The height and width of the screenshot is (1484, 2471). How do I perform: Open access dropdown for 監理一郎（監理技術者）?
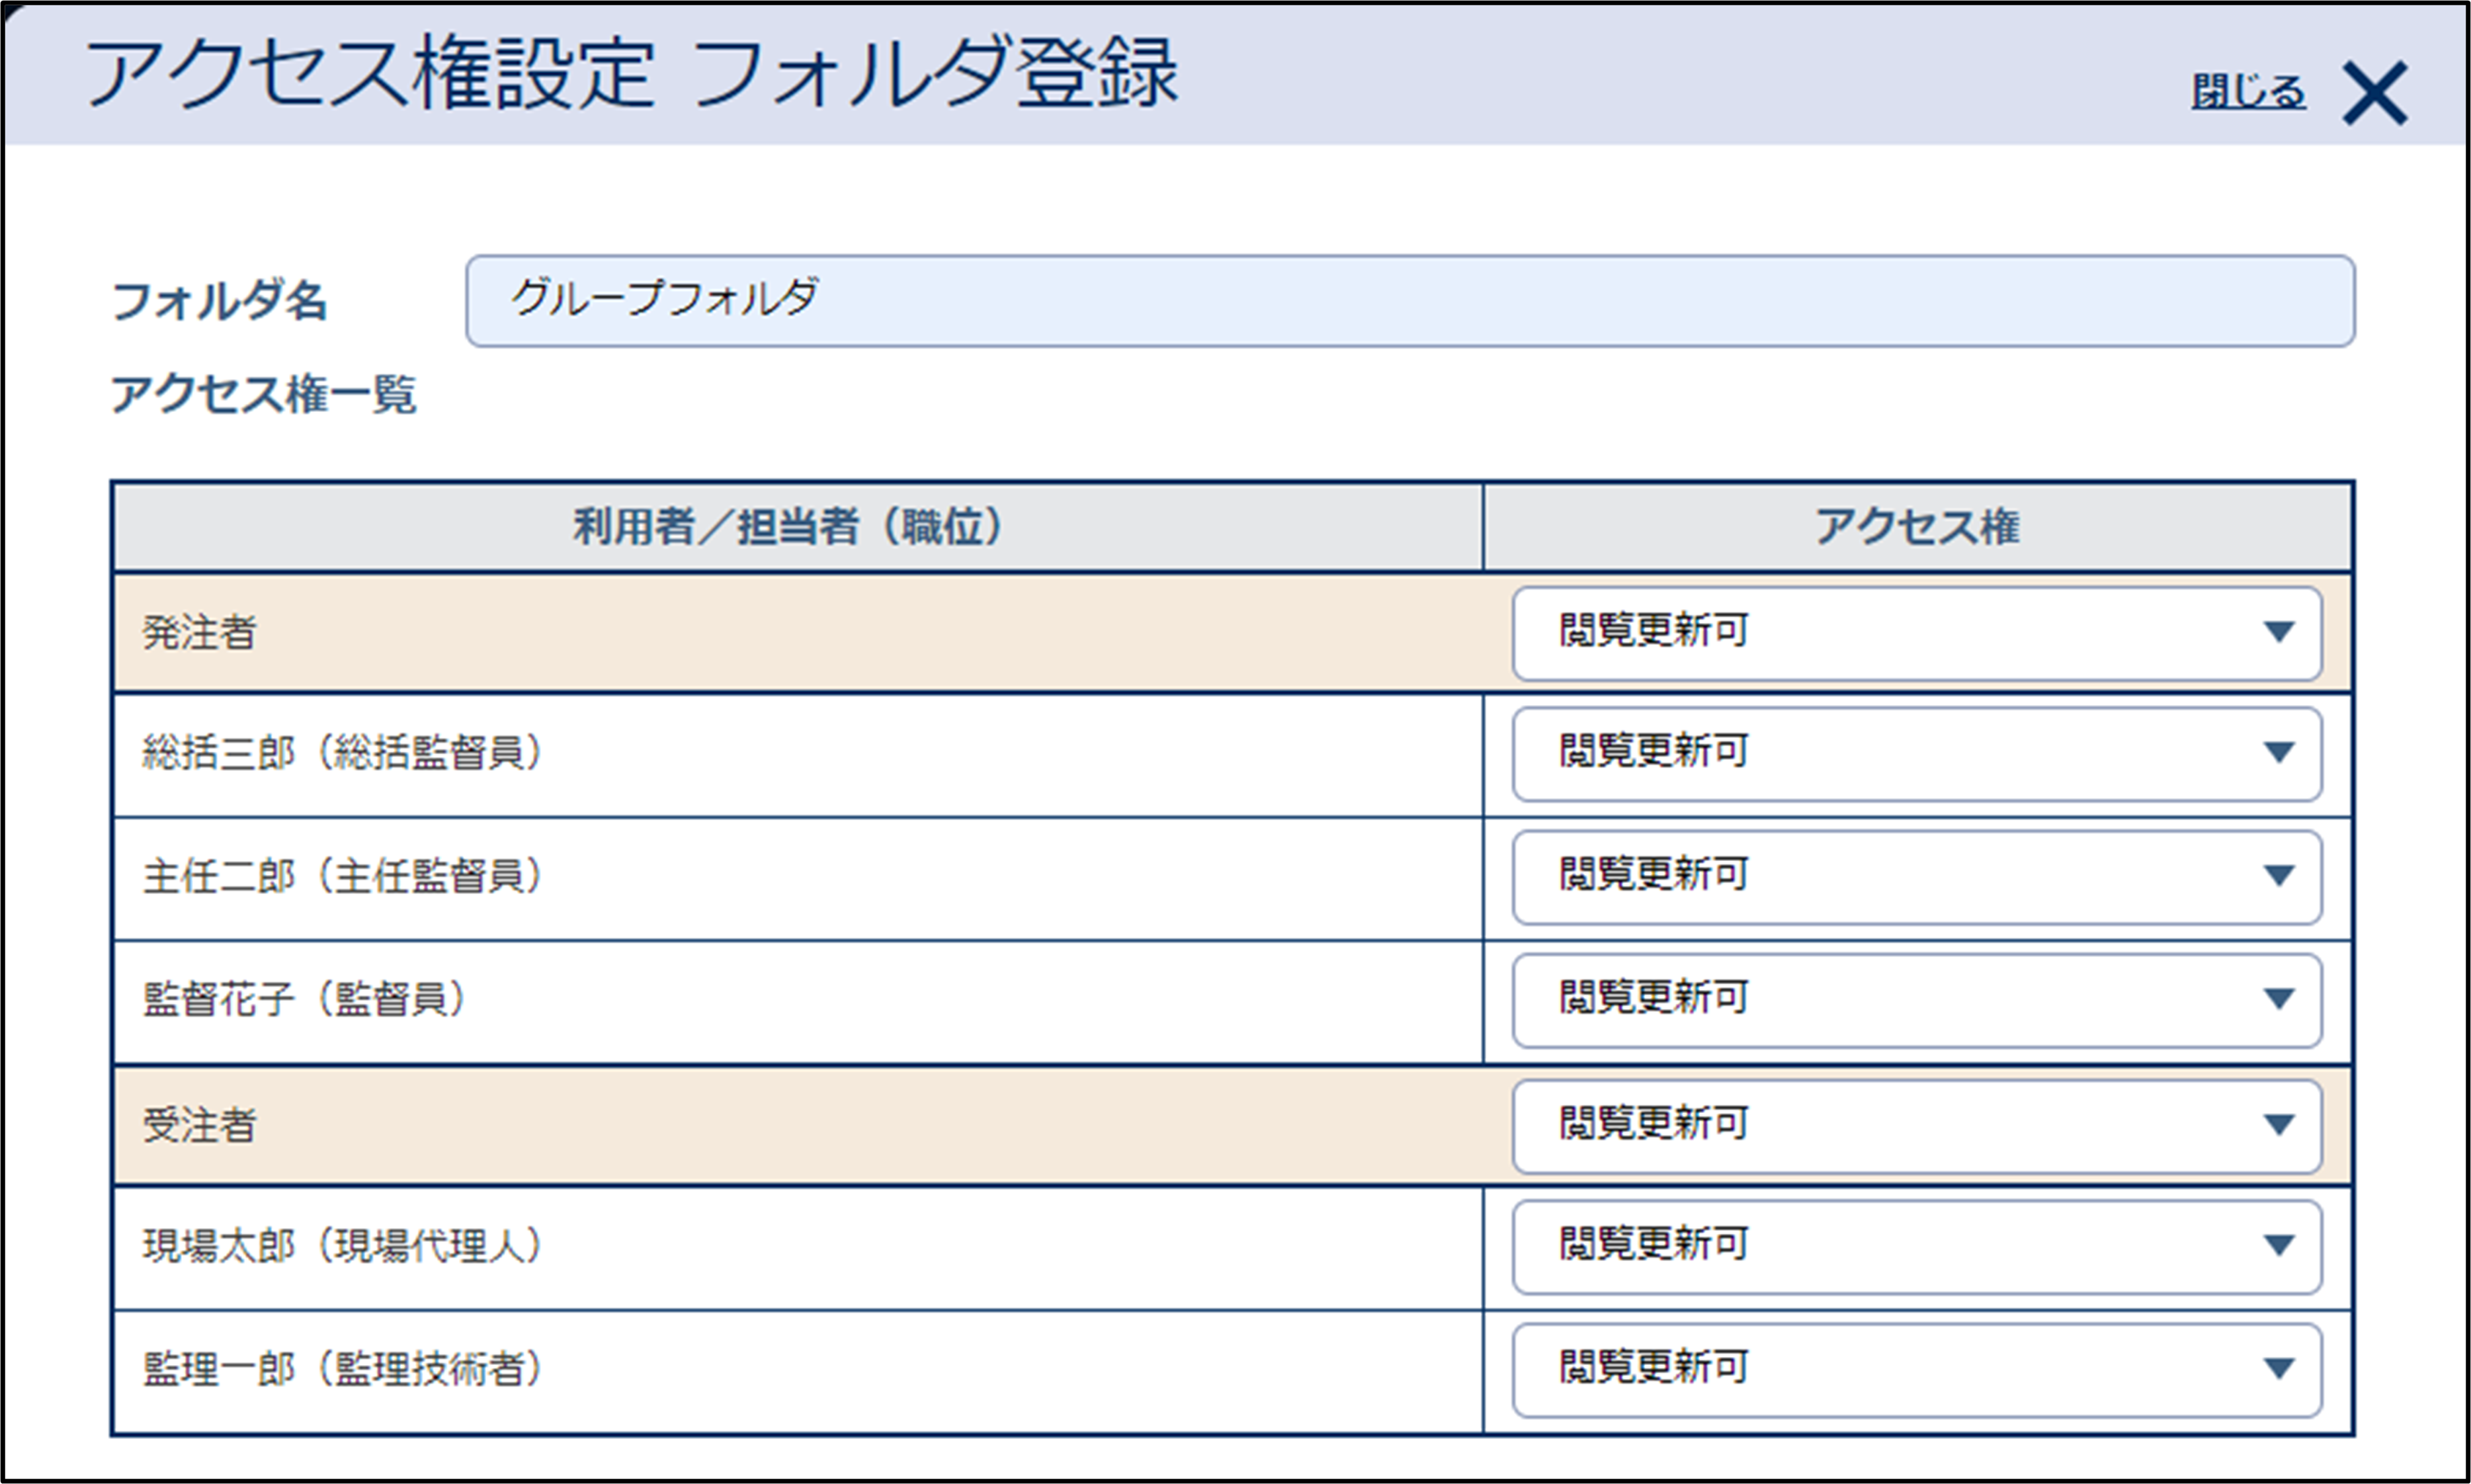(1916, 1370)
